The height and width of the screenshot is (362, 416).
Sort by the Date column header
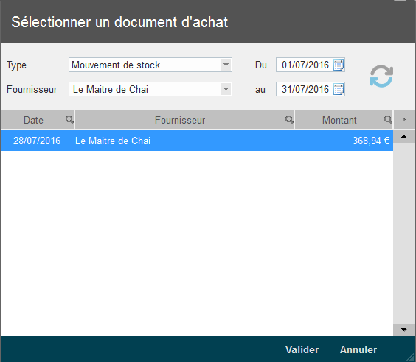(33, 120)
